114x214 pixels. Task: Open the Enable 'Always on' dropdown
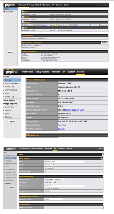pos(49,165)
